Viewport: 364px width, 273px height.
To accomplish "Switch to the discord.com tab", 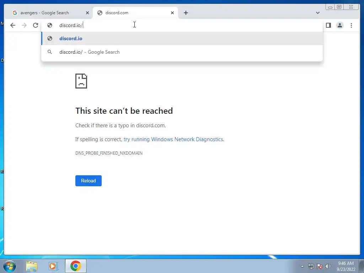I will click(x=135, y=13).
